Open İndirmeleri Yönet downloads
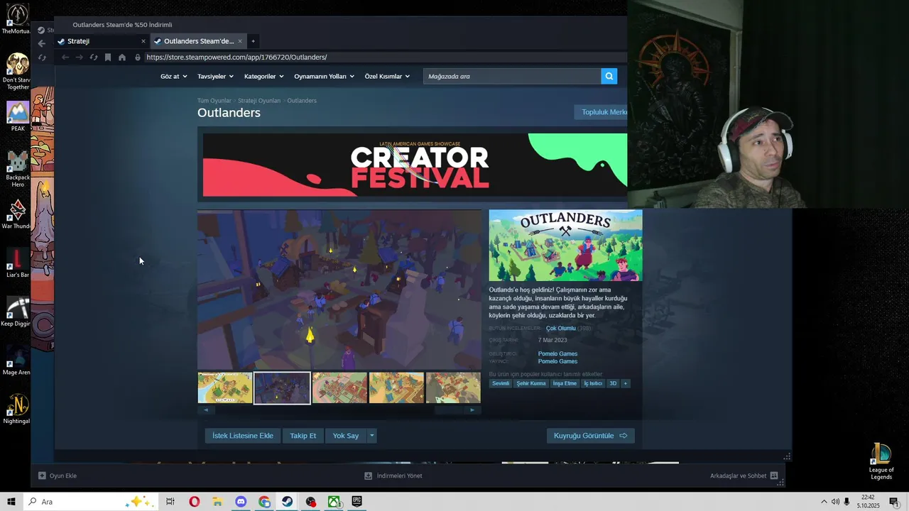Image resolution: width=909 pixels, height=511 pixels. click(393, 476)
